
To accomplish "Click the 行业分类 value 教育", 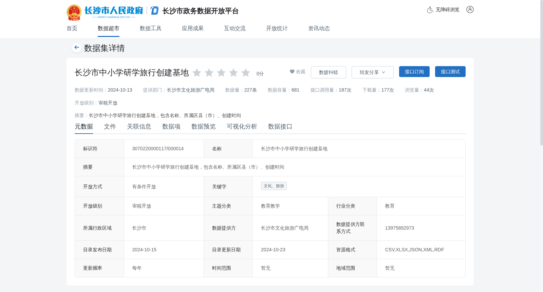I will (390, 206).
